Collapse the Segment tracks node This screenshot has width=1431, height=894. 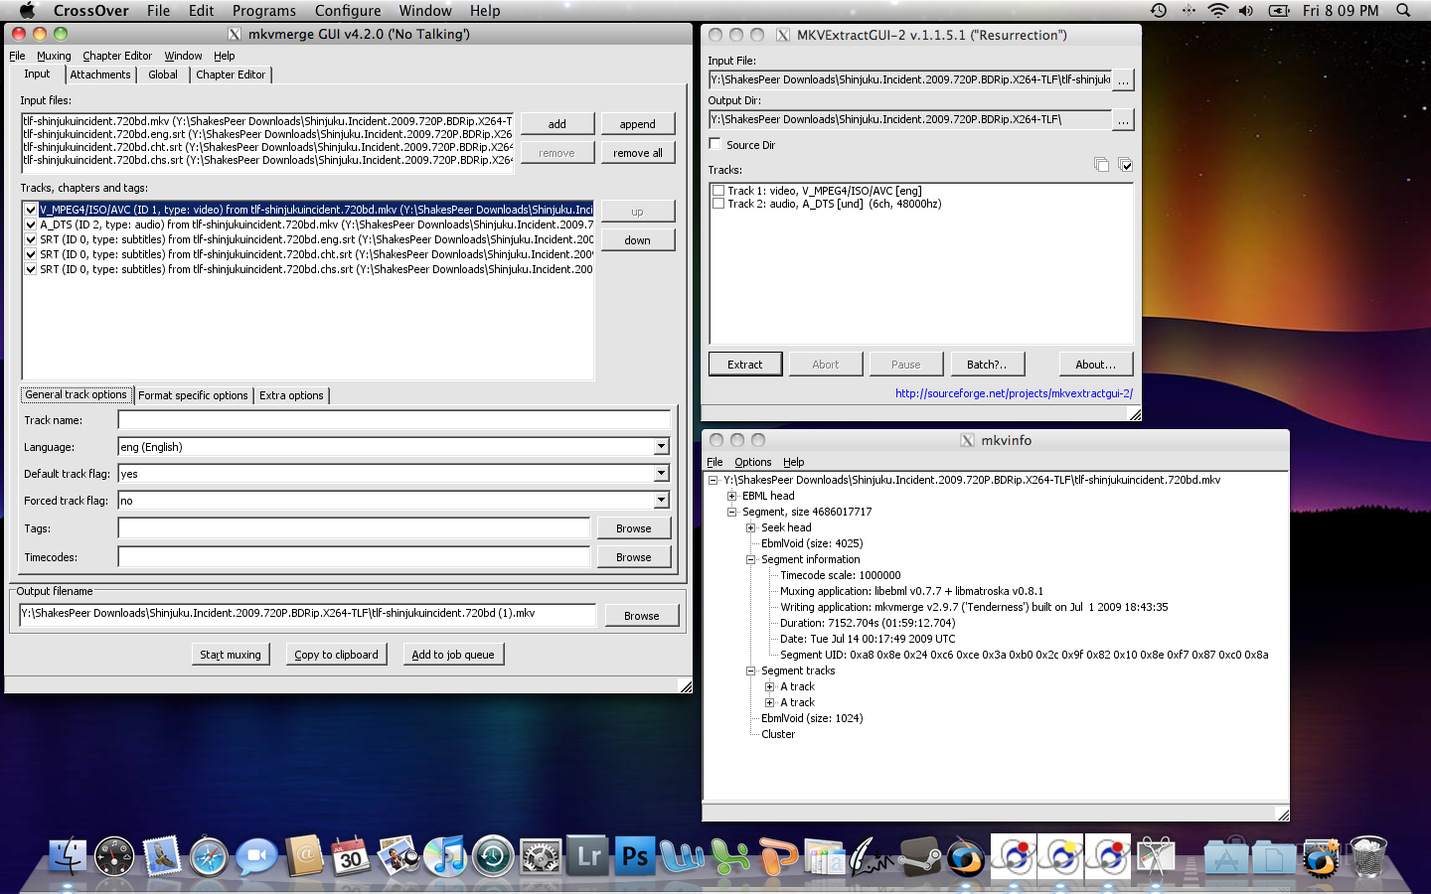click(750, 670)
